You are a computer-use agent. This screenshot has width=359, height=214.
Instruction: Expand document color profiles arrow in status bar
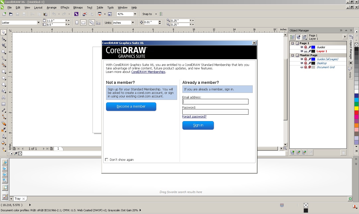pos(140,210)
